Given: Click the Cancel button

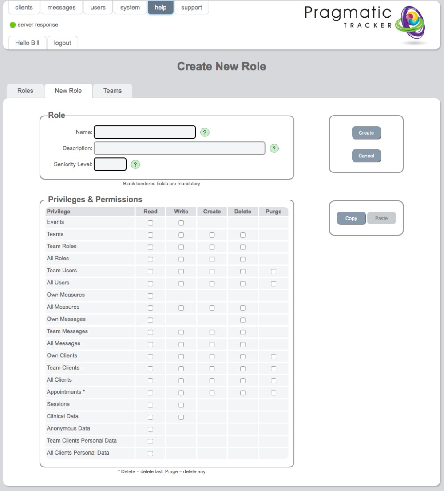Looking at the screenshot, I should click(x=366, y=156).
